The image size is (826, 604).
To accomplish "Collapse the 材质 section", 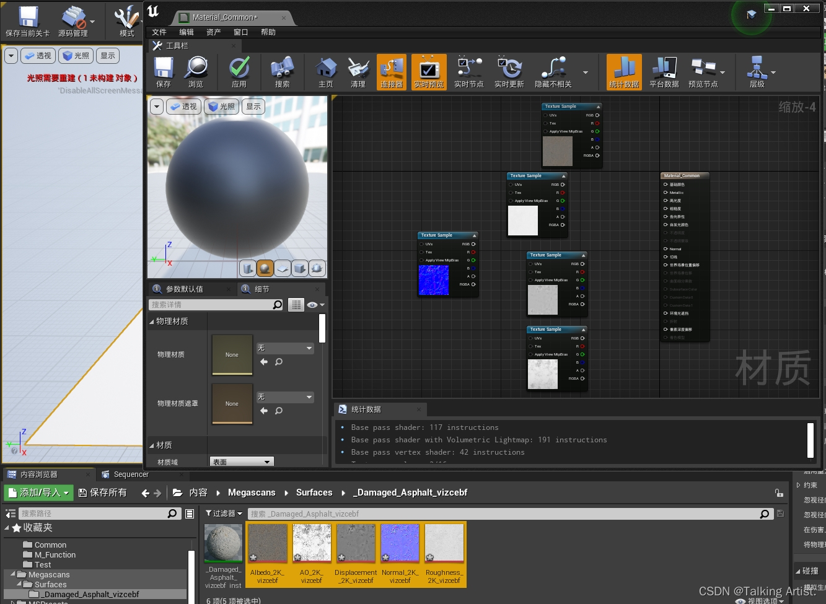I will tap(152, 445).
